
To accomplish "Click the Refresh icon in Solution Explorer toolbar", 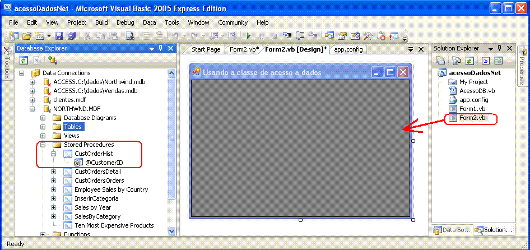I will click(469, 61).
